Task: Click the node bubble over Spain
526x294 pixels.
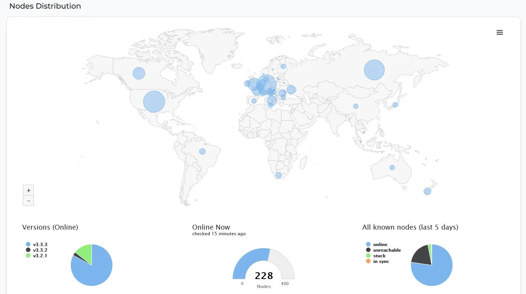Action: tap(254, 101)
